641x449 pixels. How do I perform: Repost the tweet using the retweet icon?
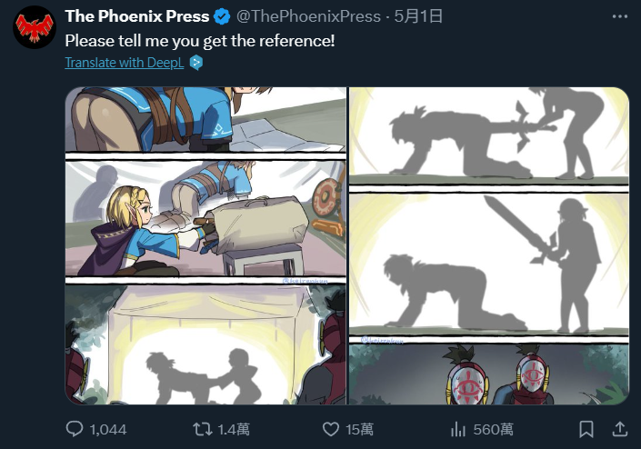click(x=203, y=429)
